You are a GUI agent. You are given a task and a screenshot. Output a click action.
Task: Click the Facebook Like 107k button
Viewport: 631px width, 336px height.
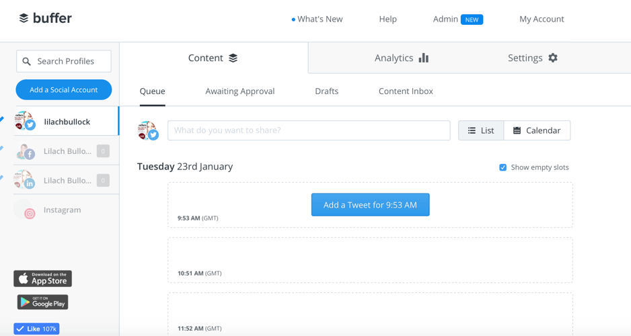click(x=36, y=329)
